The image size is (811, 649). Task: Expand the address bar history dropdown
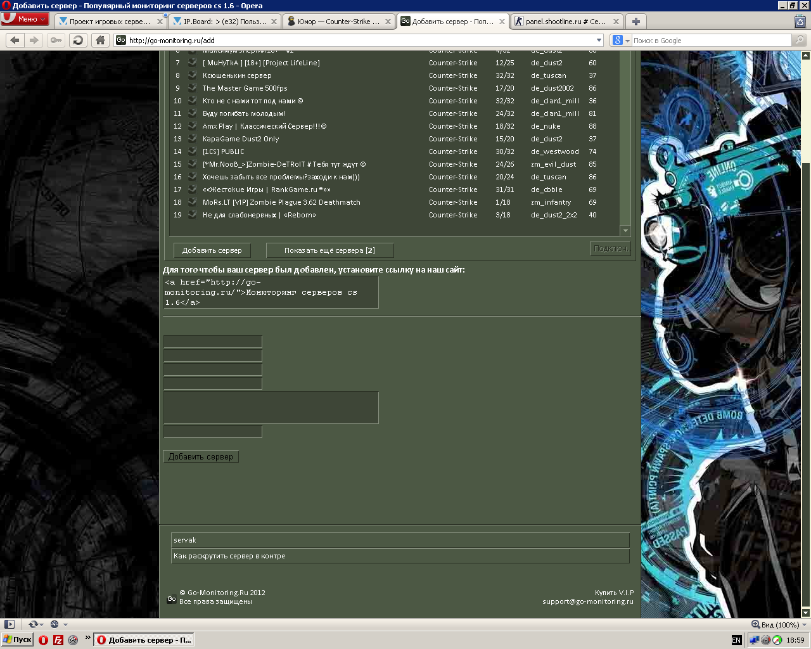tap(599, 40)
